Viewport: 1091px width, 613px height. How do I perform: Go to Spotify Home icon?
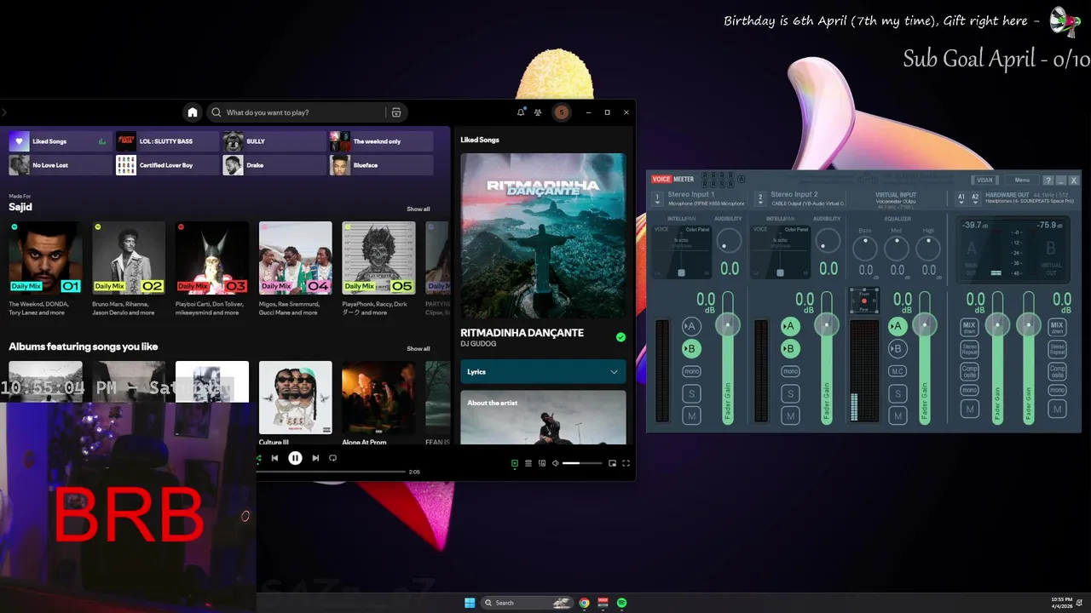click(193, 112)
